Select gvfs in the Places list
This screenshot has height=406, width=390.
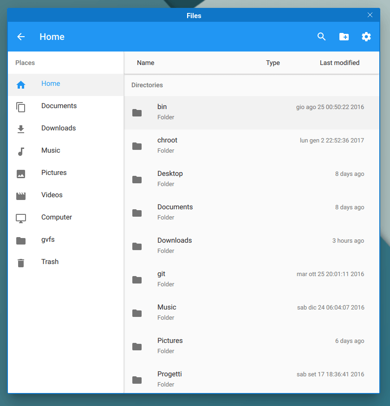click(48, 240)
